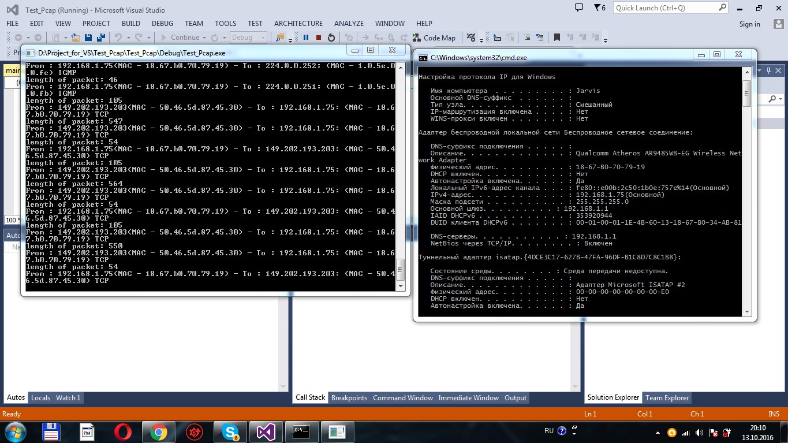Viewport: 788px width, 443px height.
Task: Open the BUILD menu
Action: [131, 24]
